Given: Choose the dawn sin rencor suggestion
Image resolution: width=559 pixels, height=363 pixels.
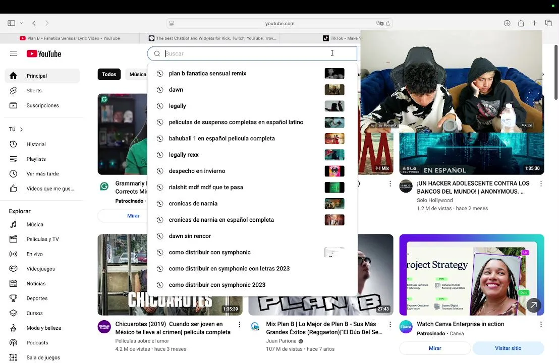Looking at the screenshot, I should (x=252, y=236).
